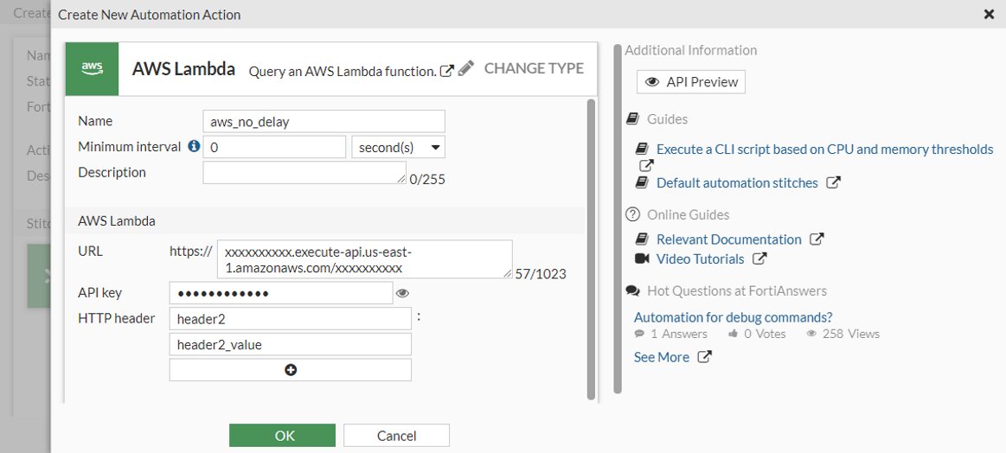The image size is (1006, 453).
Task: Open Automation for debug commands question
Action: [733, 317]
